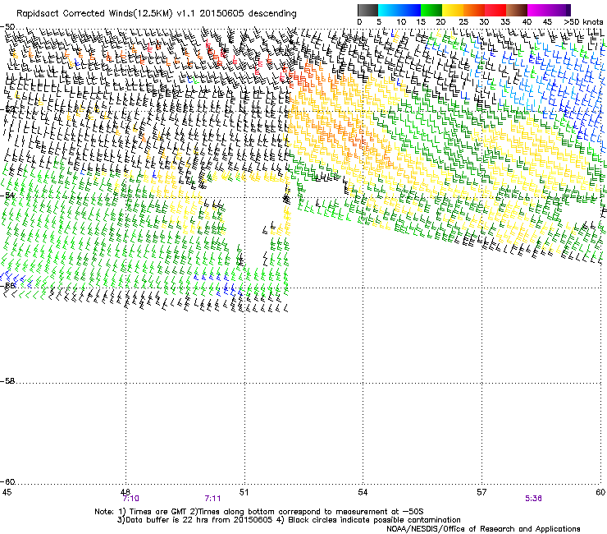This screenshot has height=534, width=607.
Task: Pick the orange 25-30 knots legend color
Action: pos(474,10)
